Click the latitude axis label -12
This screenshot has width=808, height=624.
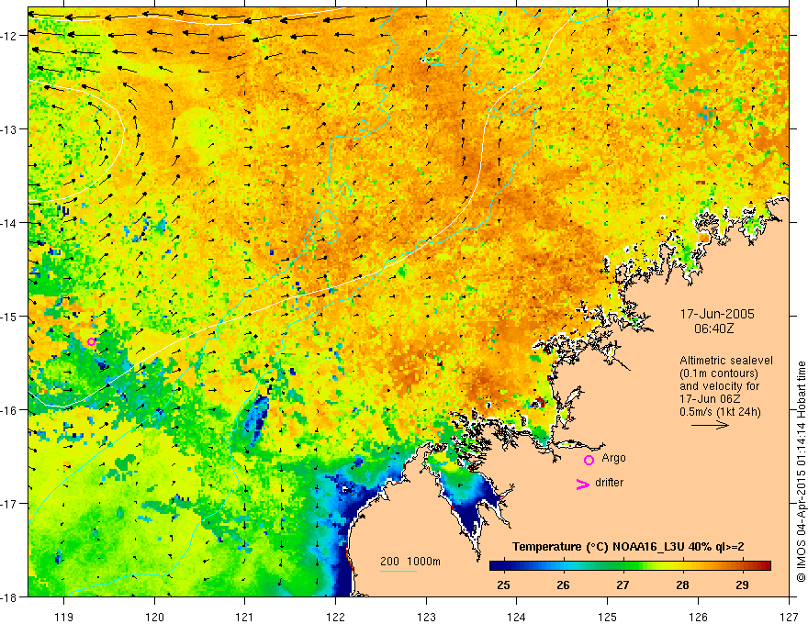[10, 36]
